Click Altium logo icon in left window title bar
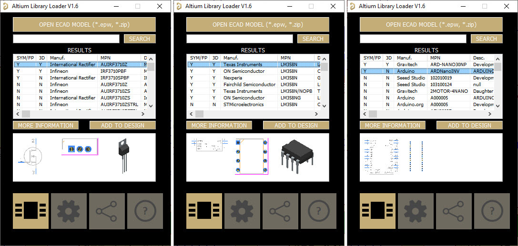This screenshot has width=518, height=246. [6, 6]
